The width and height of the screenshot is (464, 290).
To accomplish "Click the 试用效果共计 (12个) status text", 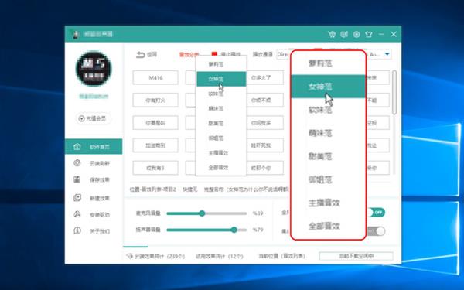I will coord(220,256).
